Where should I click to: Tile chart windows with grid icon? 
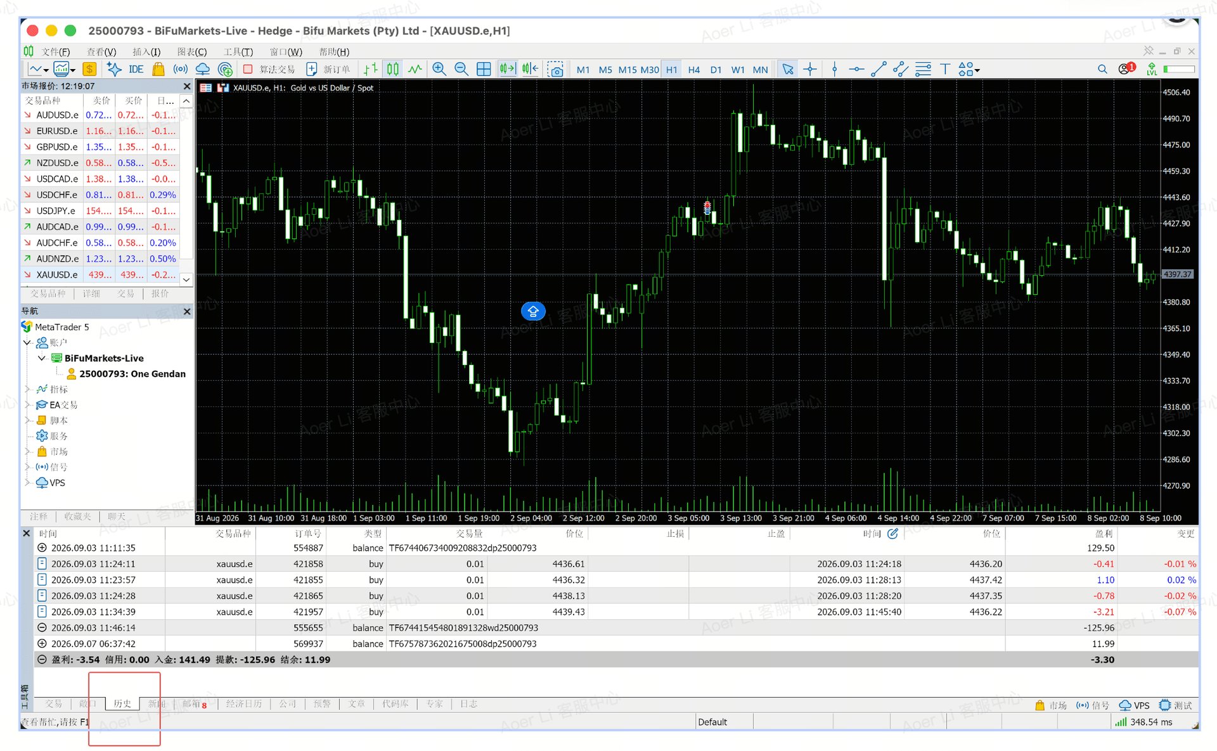[484, 69]
